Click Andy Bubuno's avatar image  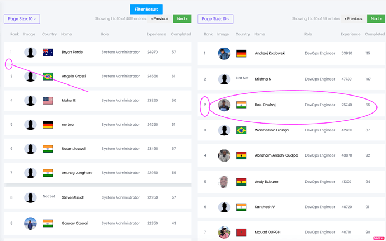pos(224,182)
